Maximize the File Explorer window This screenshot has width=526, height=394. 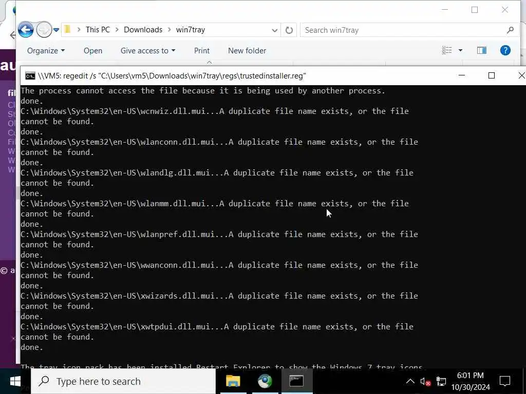(475, 10)
